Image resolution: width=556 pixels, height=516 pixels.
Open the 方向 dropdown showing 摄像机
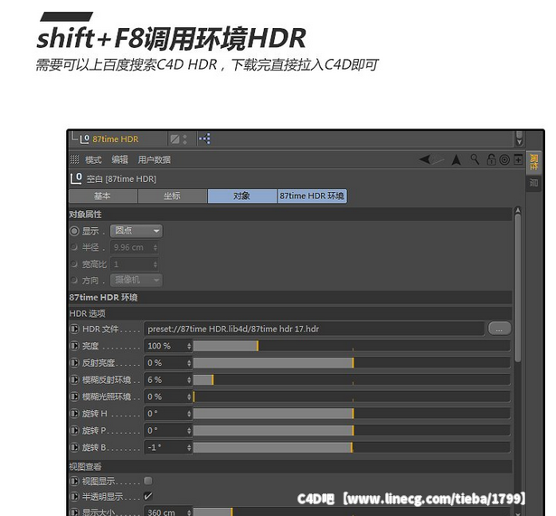[137, 281]
